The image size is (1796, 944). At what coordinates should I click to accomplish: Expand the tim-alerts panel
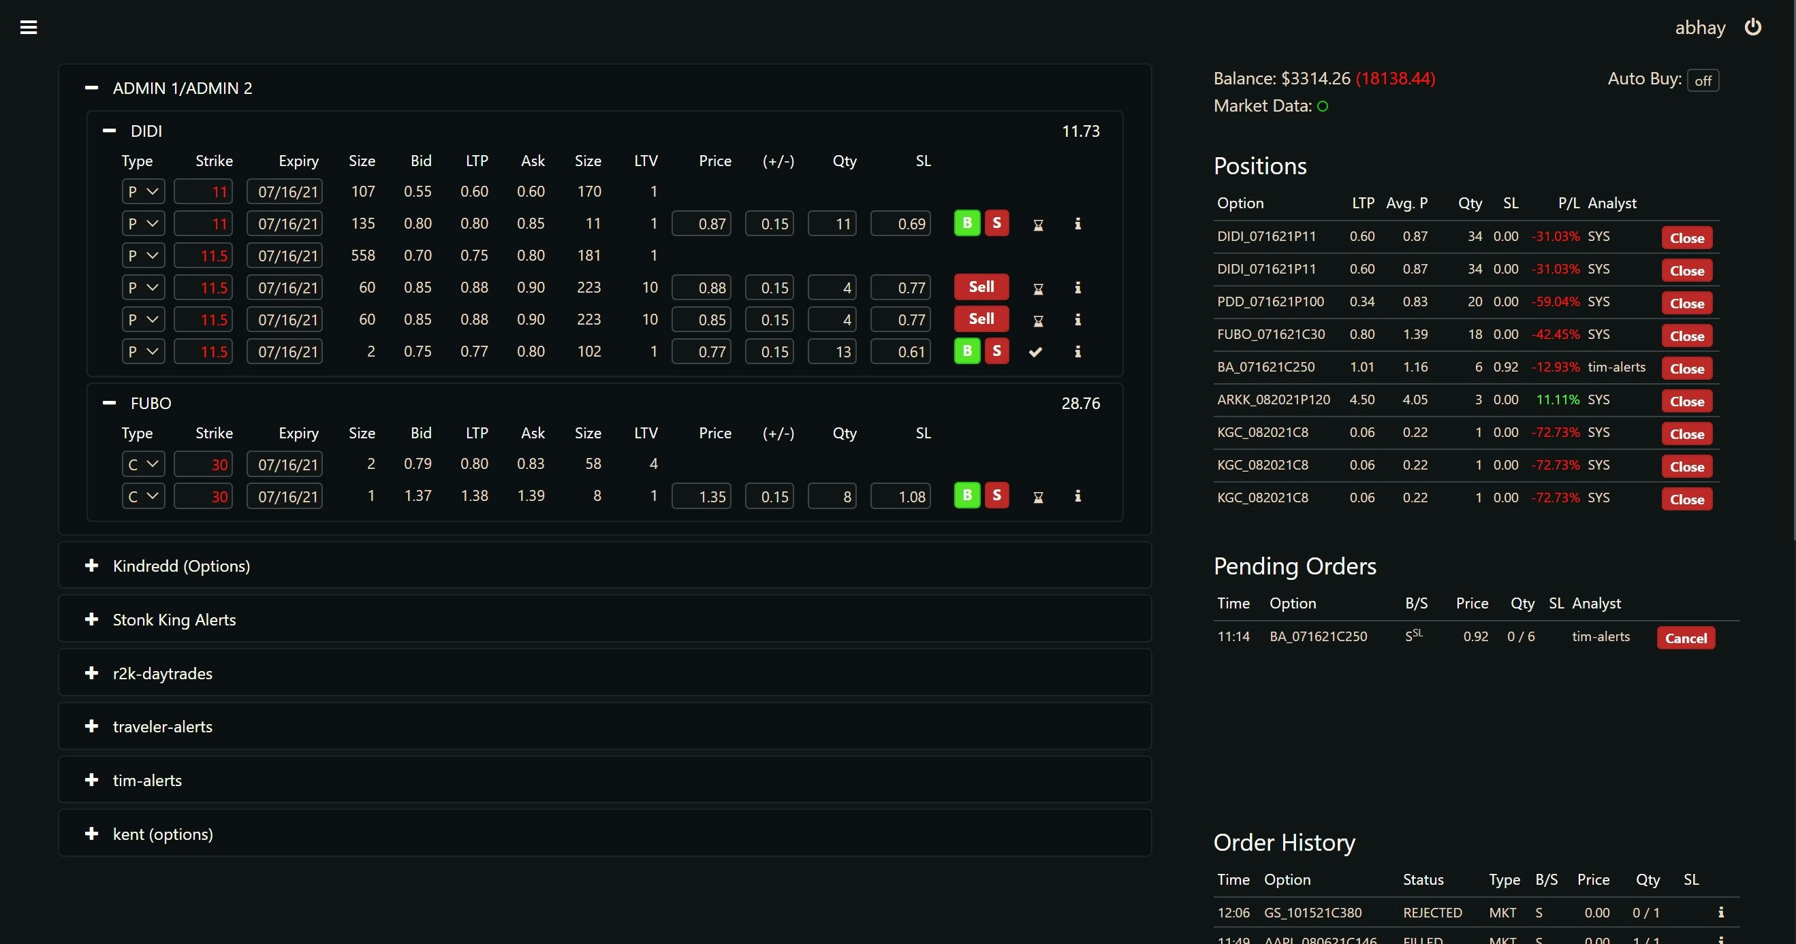[x=91, y=780]
